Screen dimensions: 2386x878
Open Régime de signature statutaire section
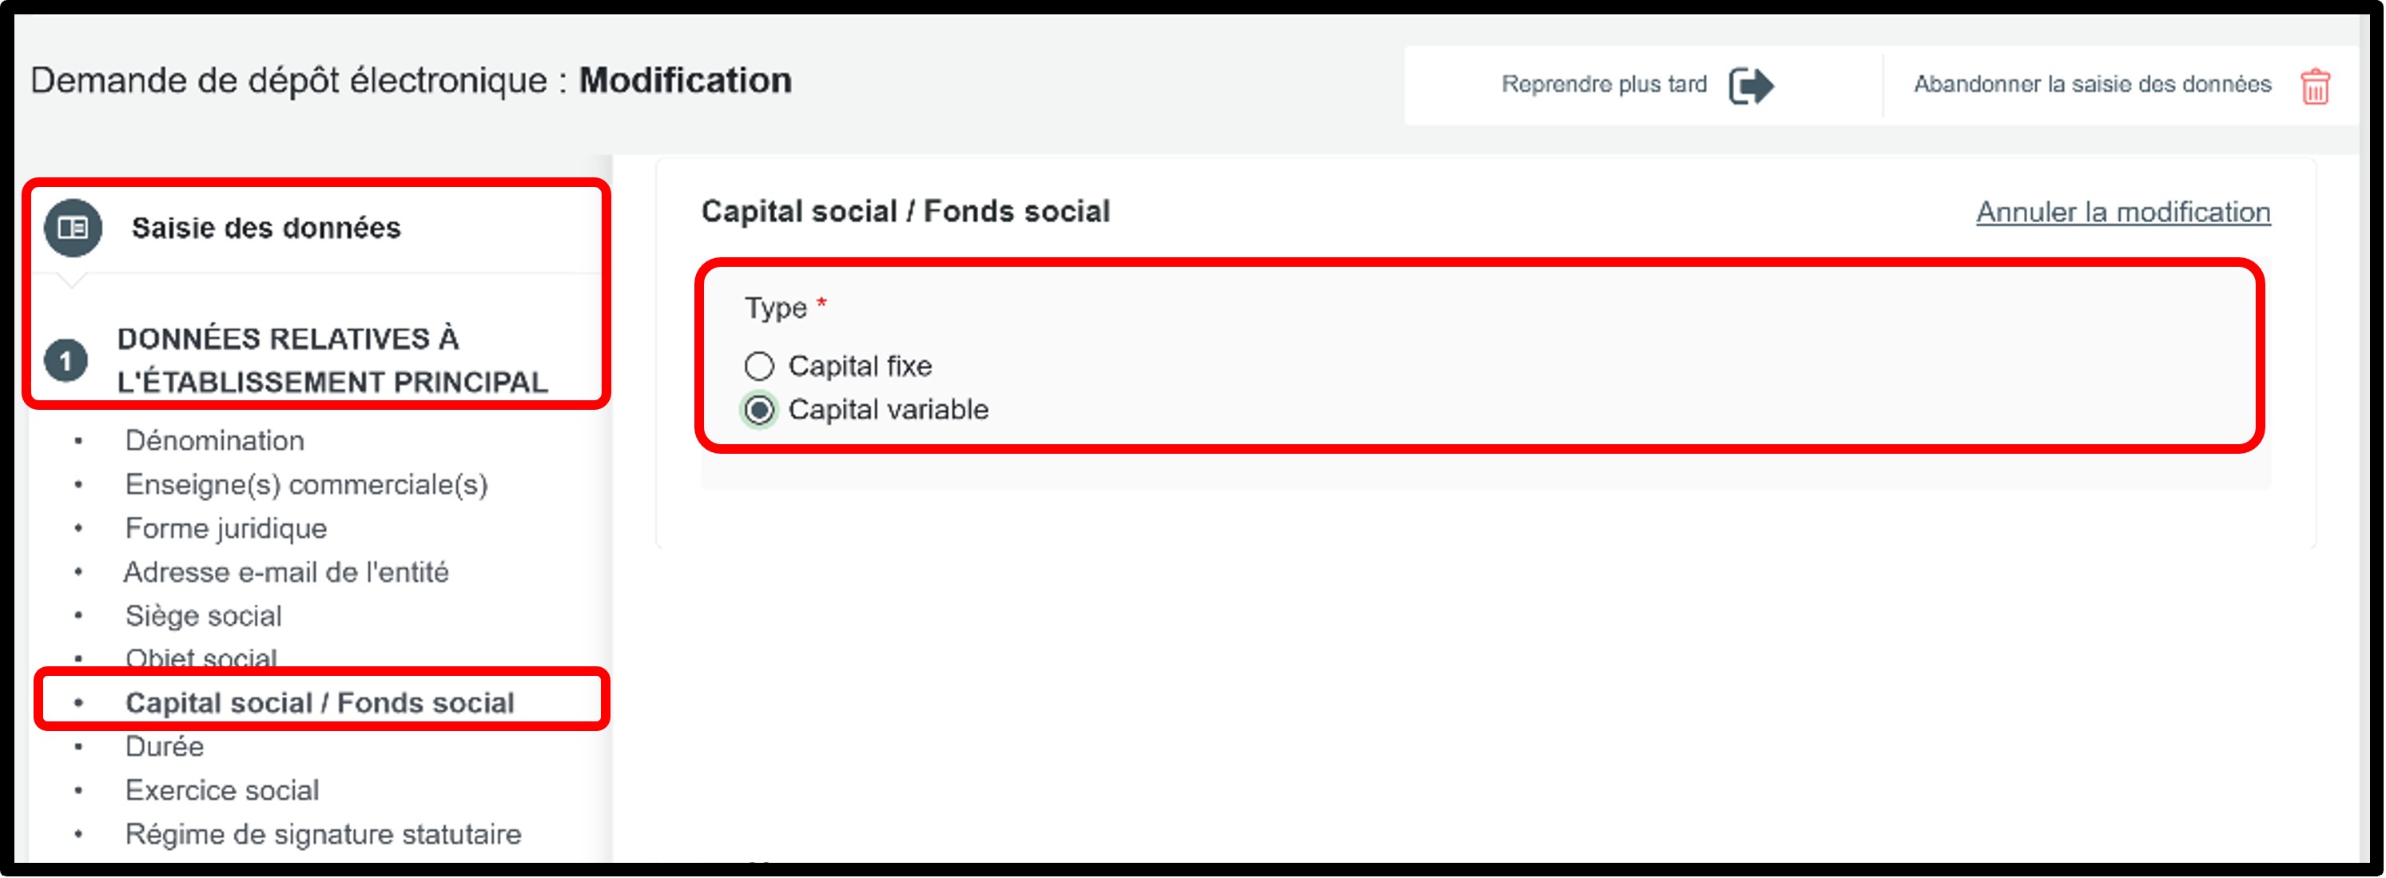pos(324,835)
